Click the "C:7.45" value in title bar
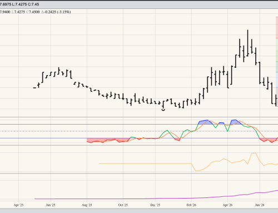This screenshot has height=213, width=278. tap(33, 4)
